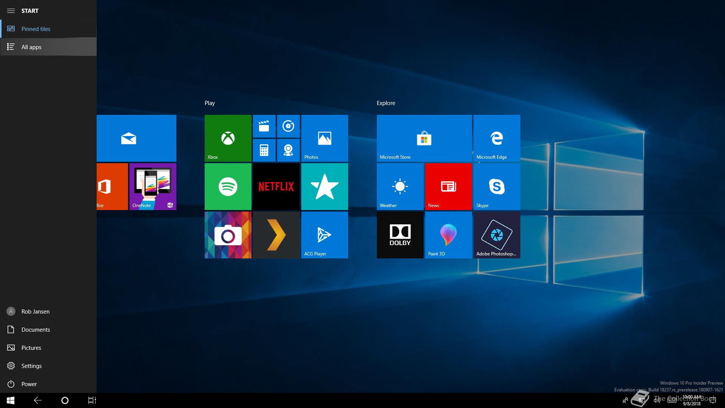Open the Calculator small tile
Screen dimensions: 725x408
pos(264,150)
